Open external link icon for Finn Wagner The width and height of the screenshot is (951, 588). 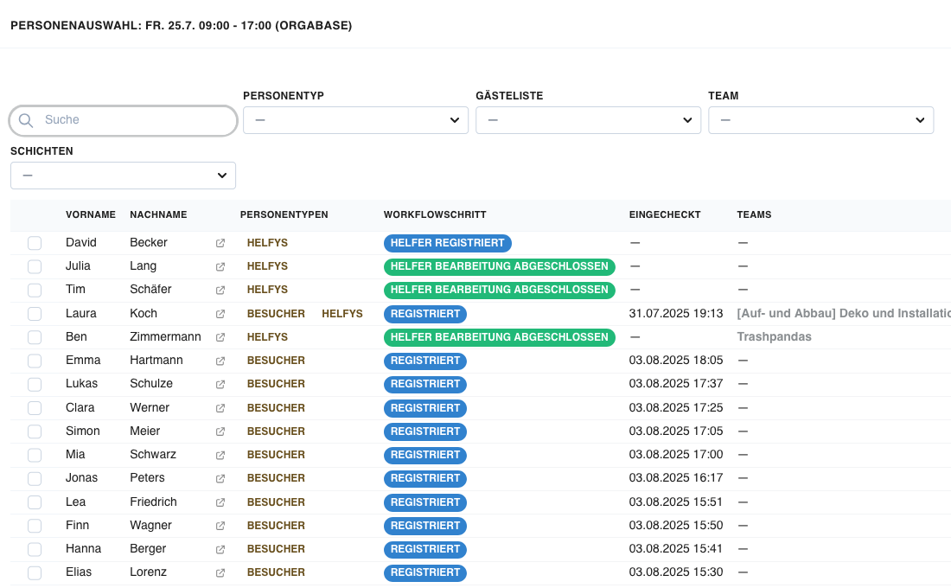coord(220,526)
